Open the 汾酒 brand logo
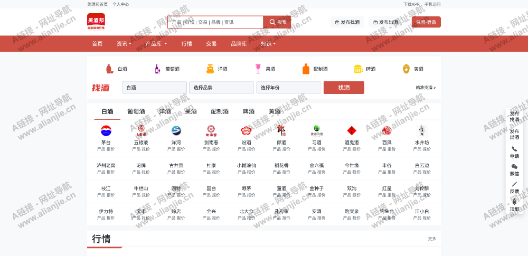The image size is (528, 256). pos(247,131)
